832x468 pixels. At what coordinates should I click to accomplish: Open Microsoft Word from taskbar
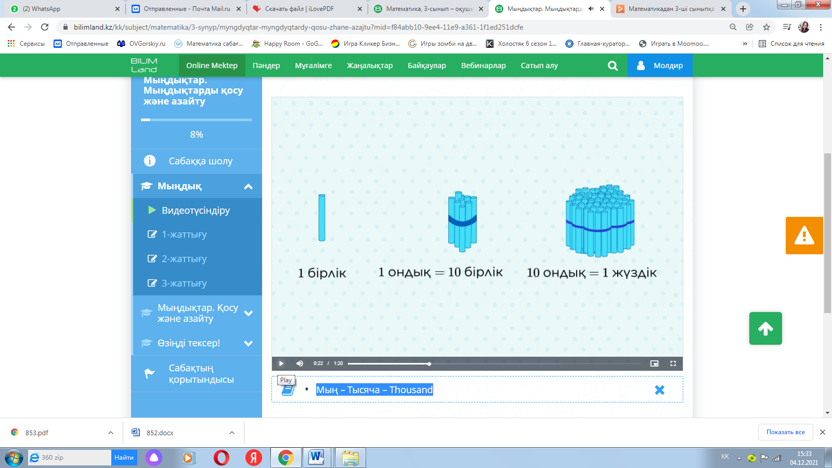317,458
